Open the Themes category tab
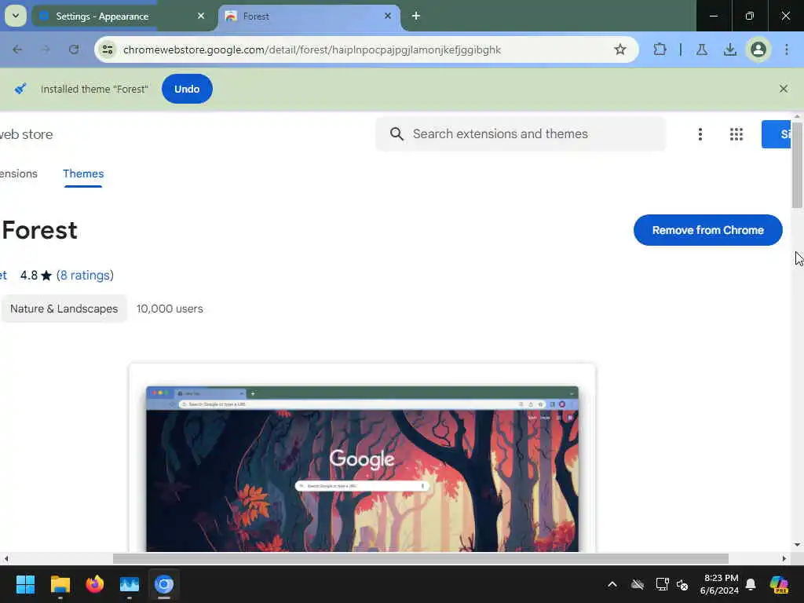 tap(83, 174)
